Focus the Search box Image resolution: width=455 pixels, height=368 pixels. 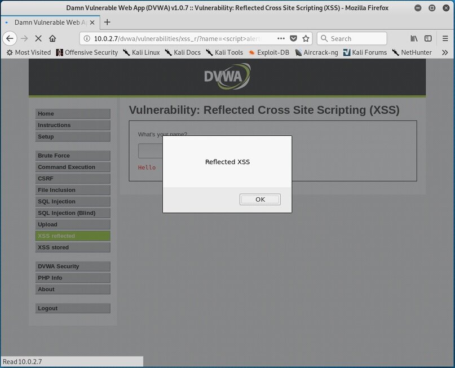click(352, 38)
